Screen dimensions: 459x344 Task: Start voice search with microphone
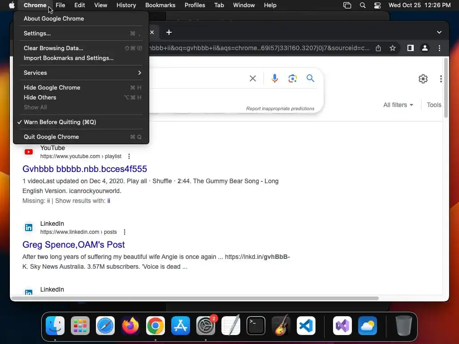275,78
